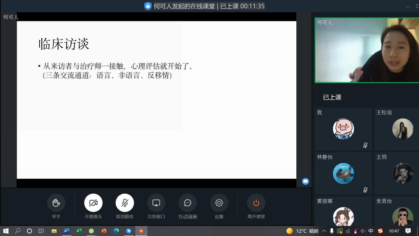Click the 中 input method indicator

371,231
